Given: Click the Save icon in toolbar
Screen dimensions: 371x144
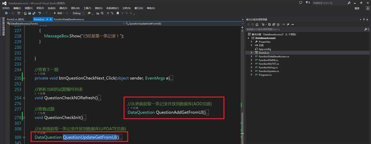Looking at the screenshot, I should coord(30,13).
